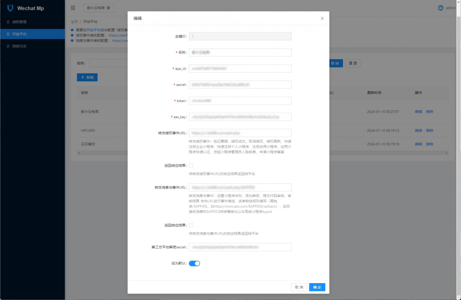Collapse sidebar with hamburger menu icon

[73, 8]
